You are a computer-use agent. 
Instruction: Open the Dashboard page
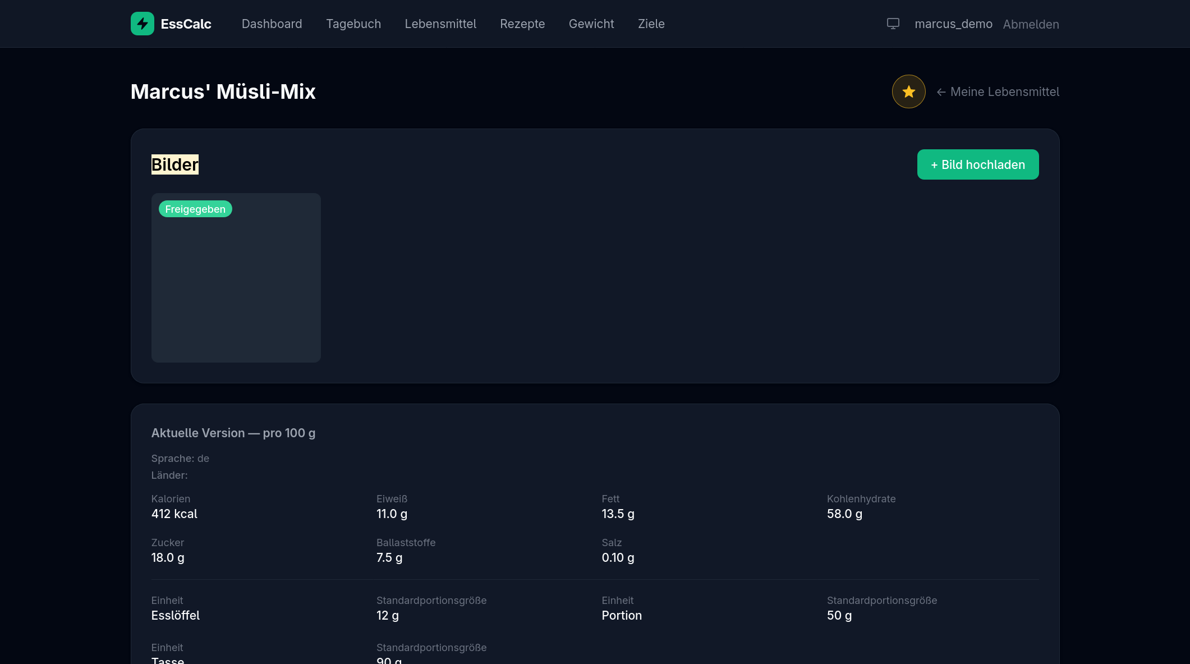pyautogui.click(x=272, y=24)
